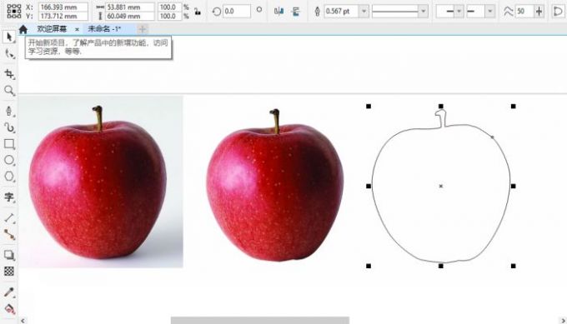Select the Interactive Fill bucket tool

pyautogui.click(x=9, y=309)
